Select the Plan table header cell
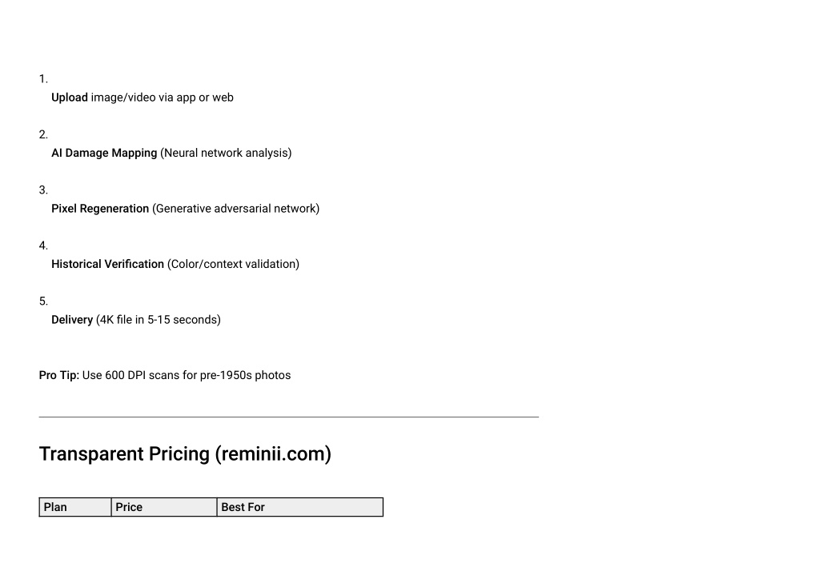The width and height of the screenshot is (819, 579). 75,507
